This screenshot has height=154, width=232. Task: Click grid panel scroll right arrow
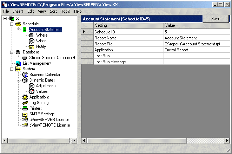(x=227, y=140)
